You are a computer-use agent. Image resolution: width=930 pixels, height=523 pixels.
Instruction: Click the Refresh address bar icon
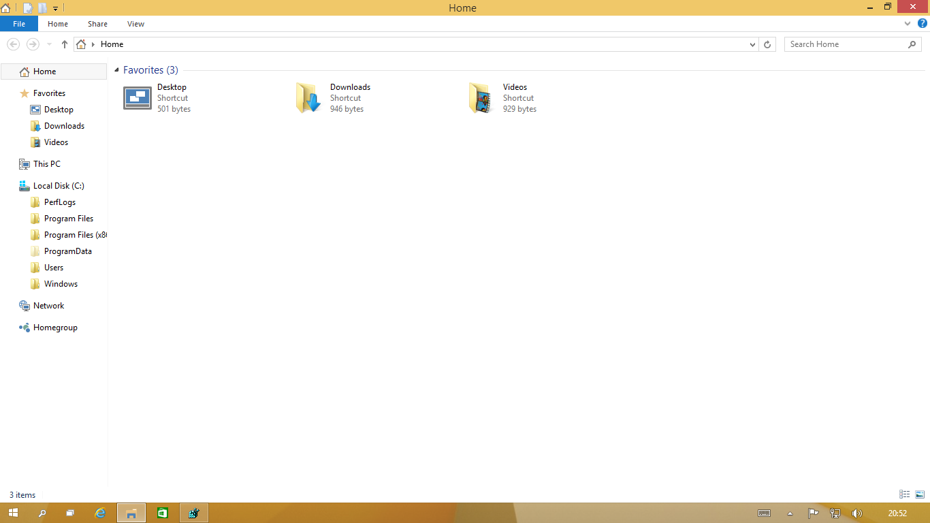(768, 44)
